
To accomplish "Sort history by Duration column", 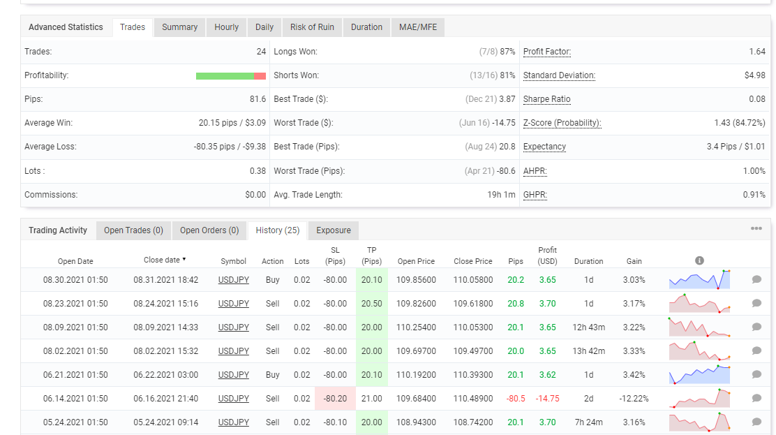I will [x=588, y=261].
